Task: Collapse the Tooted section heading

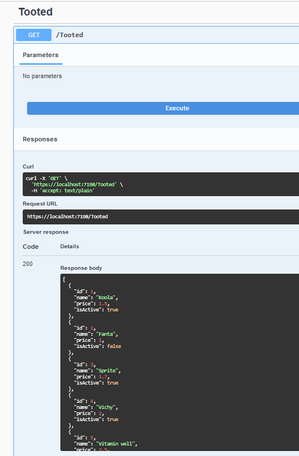Action: [x=36, y=12]
